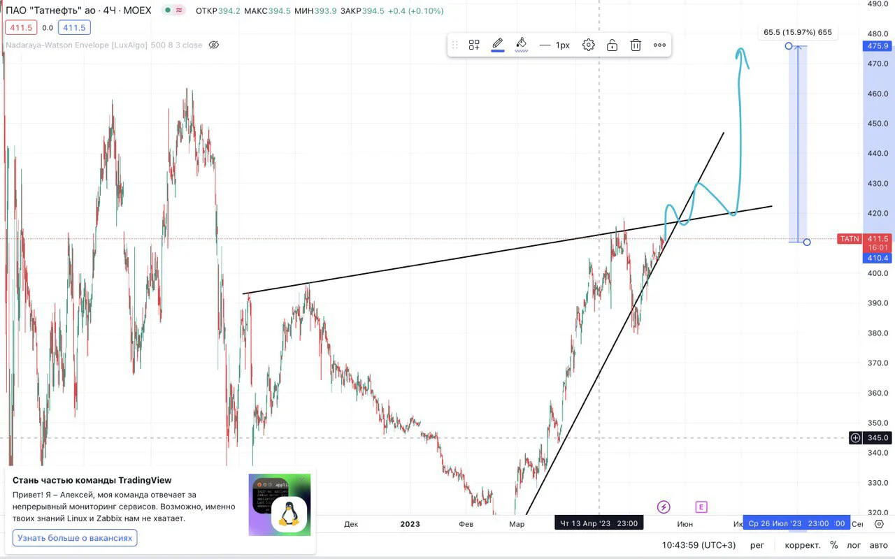Click the bottom handle of price range
The image size is (895, 559).
(807, 242)
